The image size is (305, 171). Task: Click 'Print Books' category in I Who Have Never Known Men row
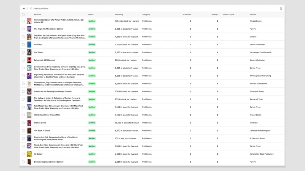click(146, 115)
